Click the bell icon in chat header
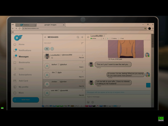 108,38
